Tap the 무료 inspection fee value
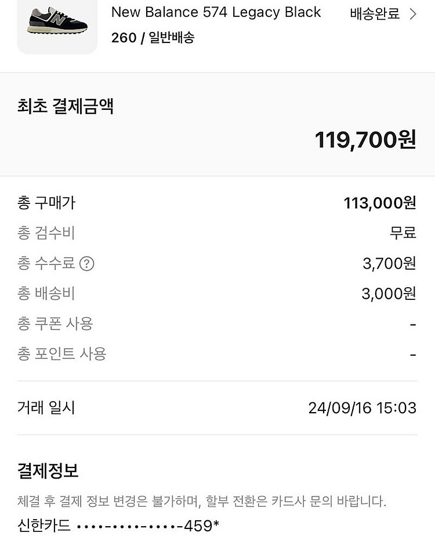This screenshot has height=554, width=435. pyautogui.click(x=403, y=233)
